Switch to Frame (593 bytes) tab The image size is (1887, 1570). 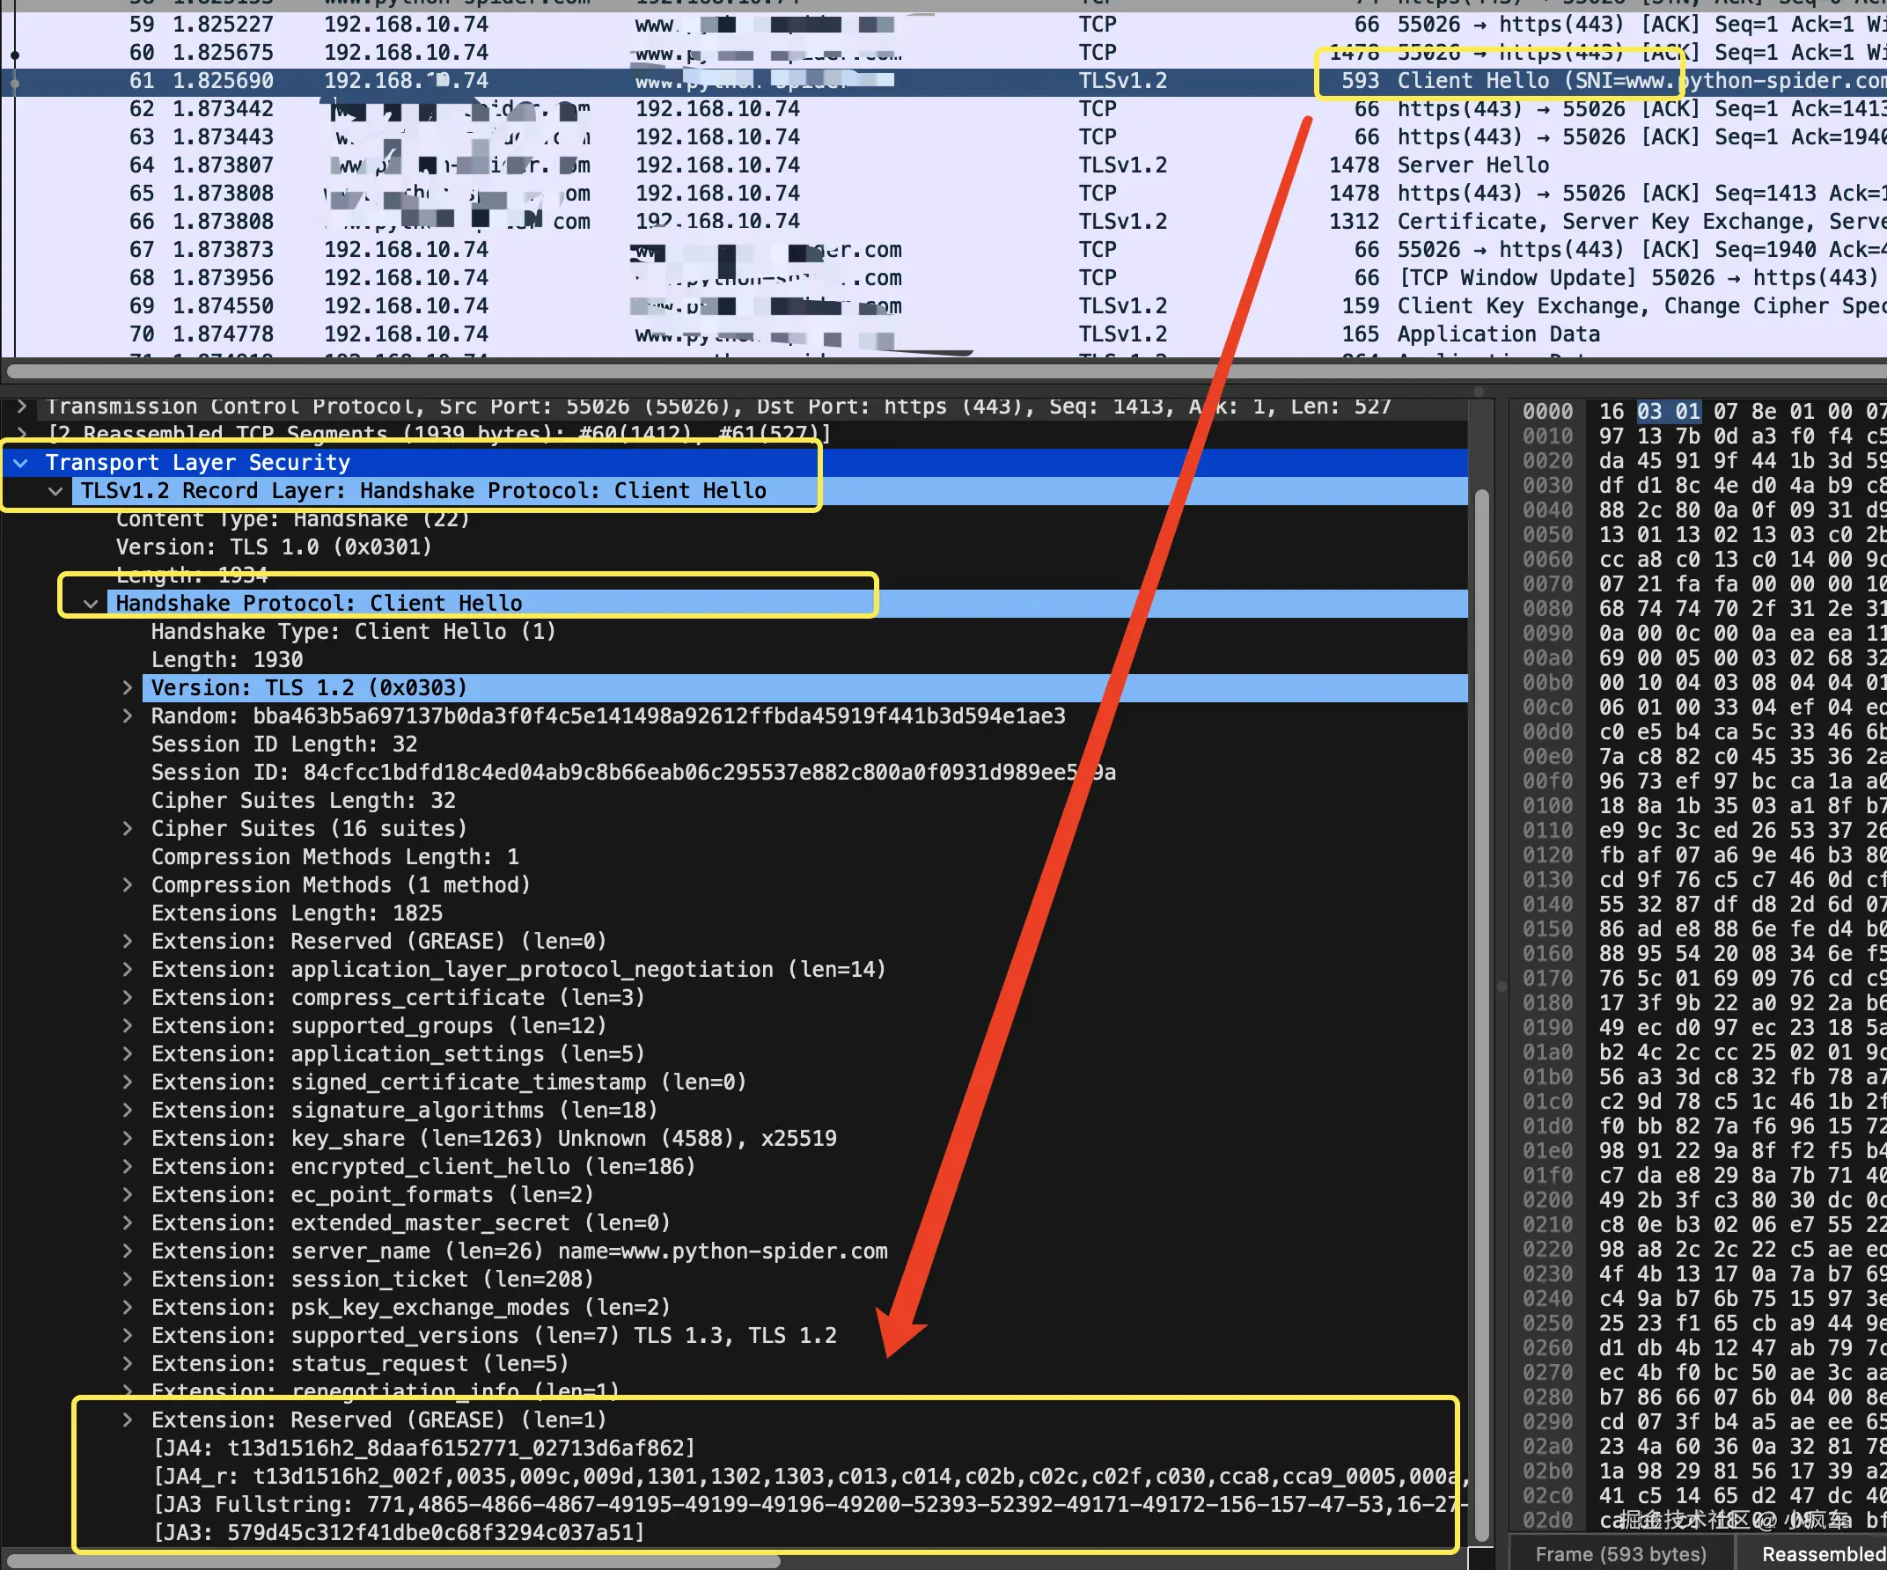(1620, 1554)
